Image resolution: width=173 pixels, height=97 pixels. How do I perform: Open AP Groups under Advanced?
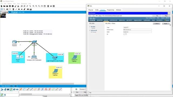[94, 32]
